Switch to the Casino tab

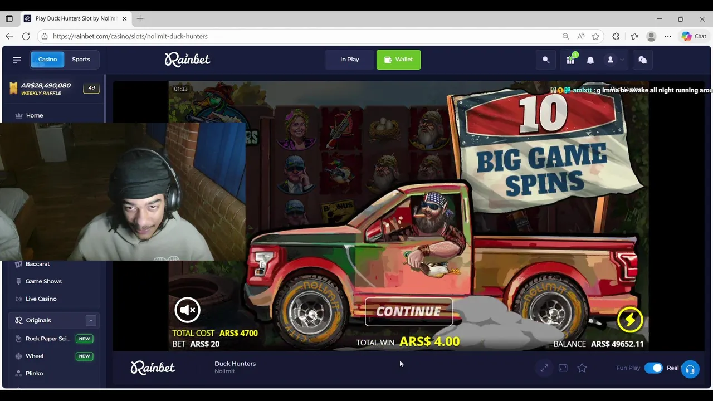click(x=47, y=60)
